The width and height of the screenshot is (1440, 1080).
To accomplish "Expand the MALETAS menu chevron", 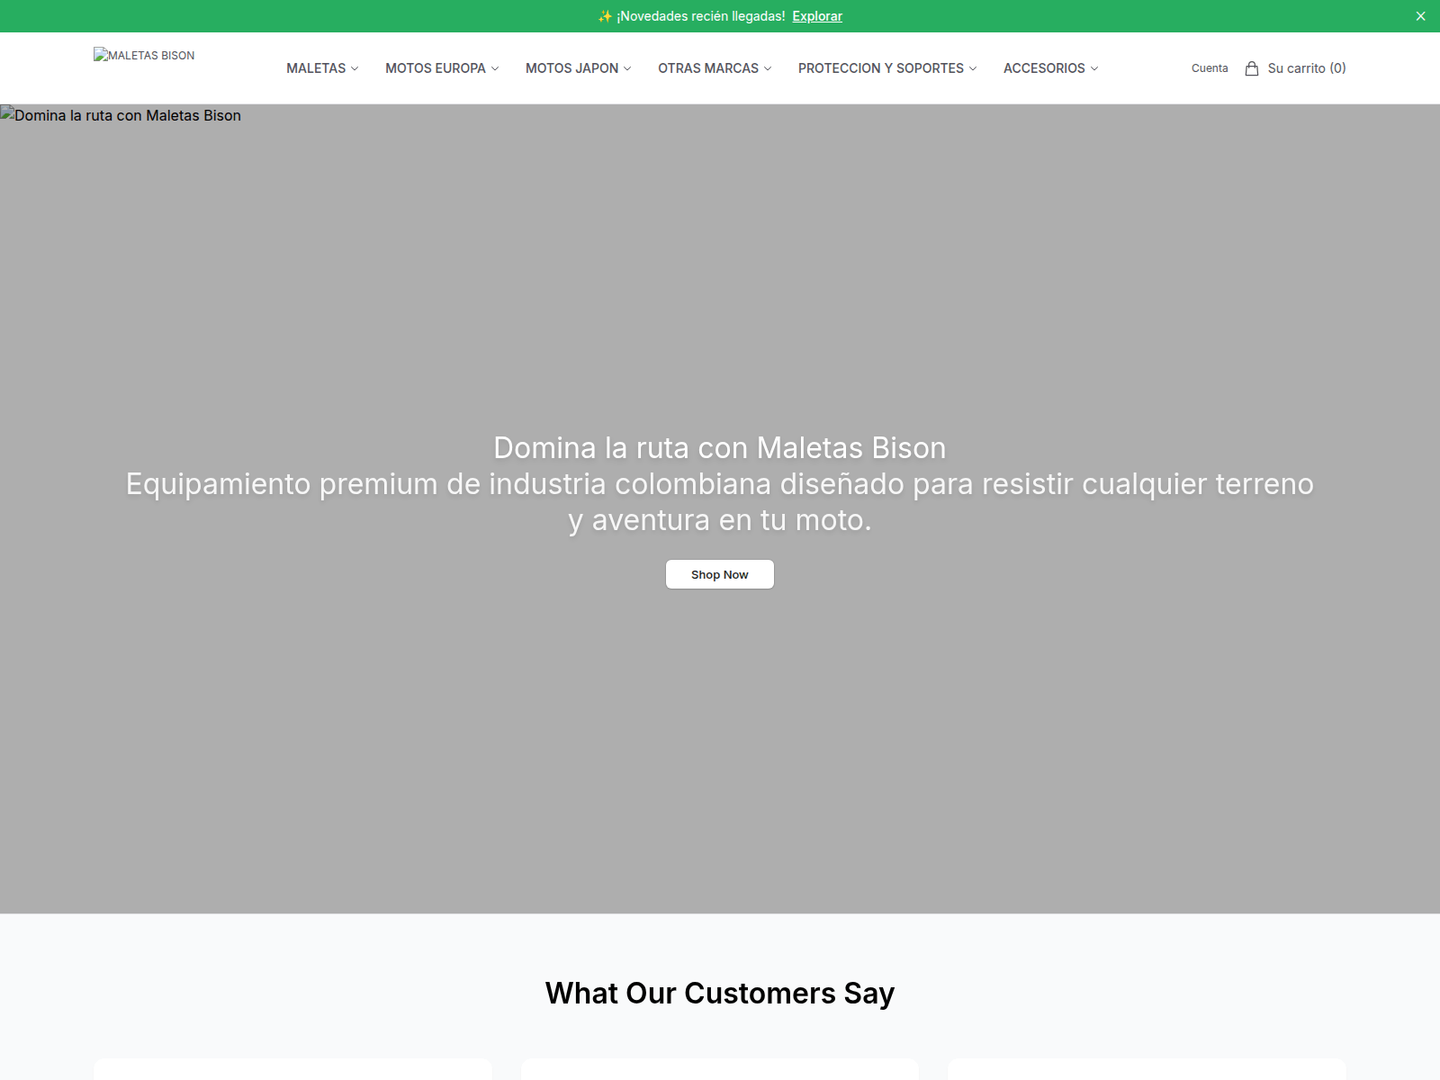I will click(x=355, y=68).
